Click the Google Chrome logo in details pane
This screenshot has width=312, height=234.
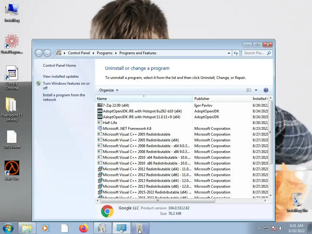[107, 211]
